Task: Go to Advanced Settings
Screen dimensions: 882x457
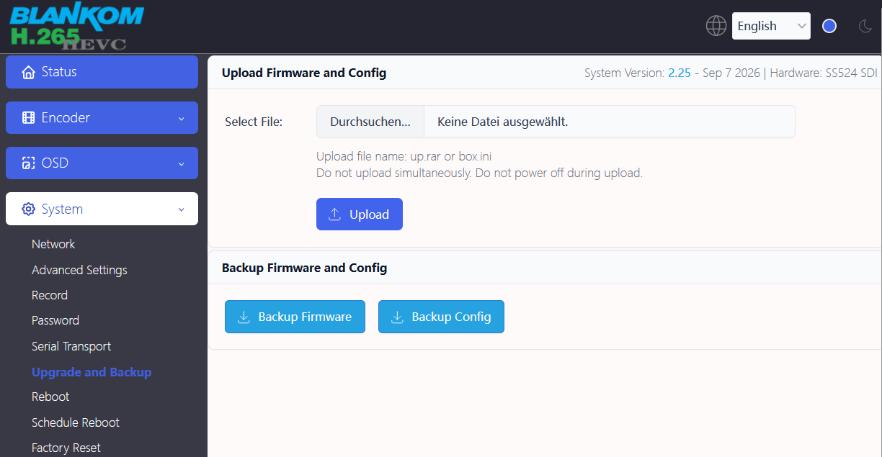Action: click(x=79, y=270)
